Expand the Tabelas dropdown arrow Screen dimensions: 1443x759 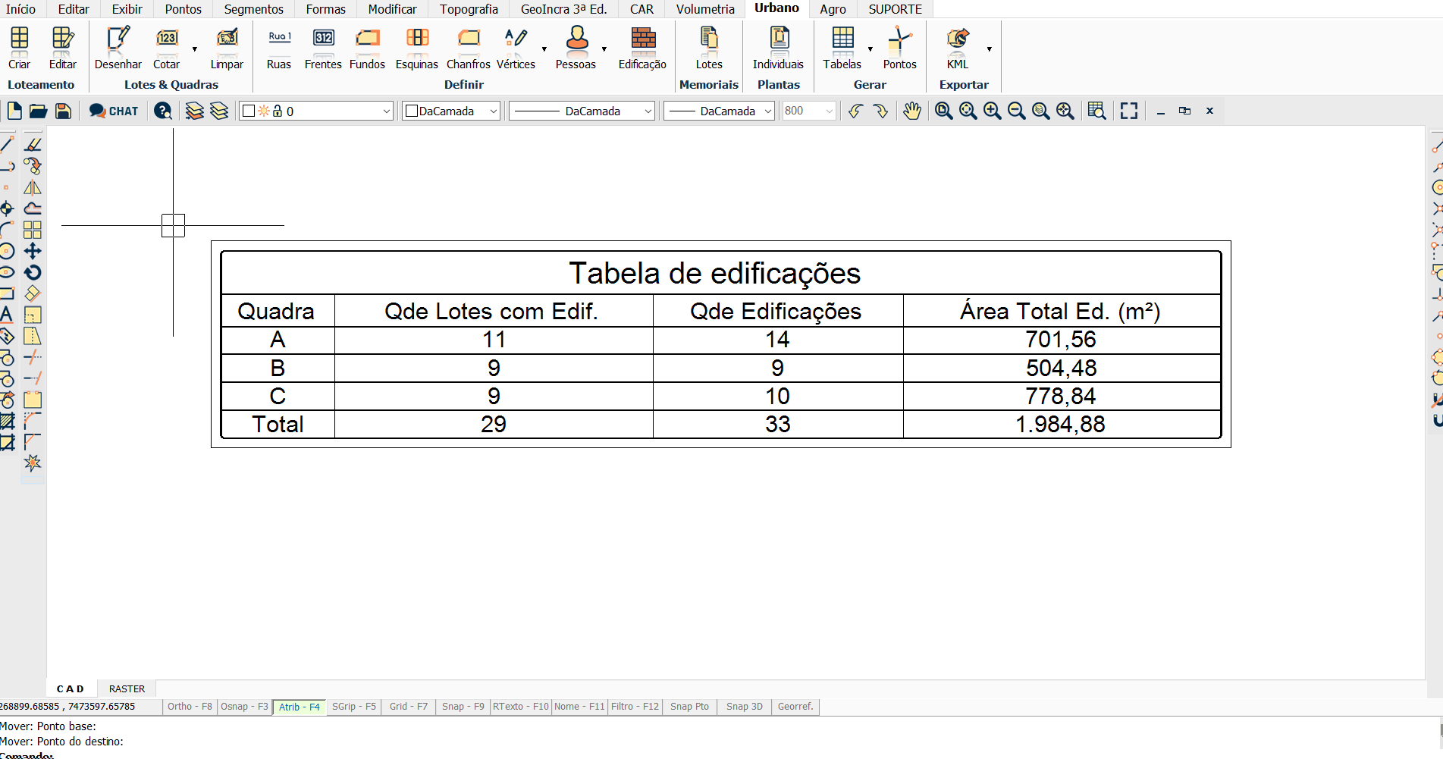tap(870, 49)
